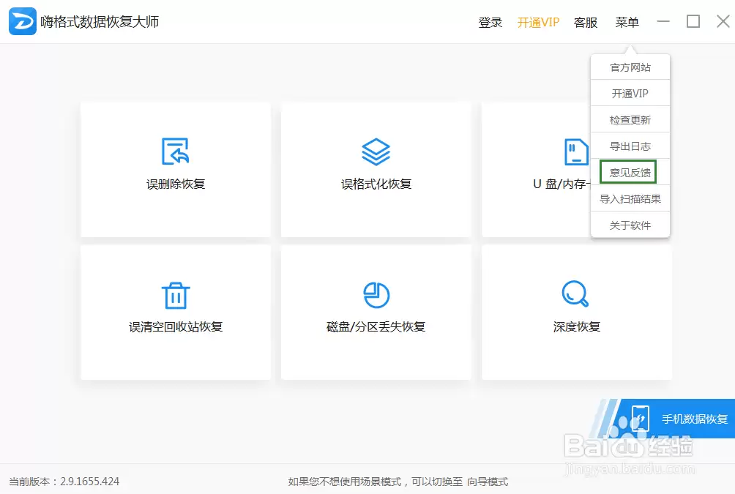Select the 误格式化恢复 layers icon
Screen dimensions: 735x494
376,151
